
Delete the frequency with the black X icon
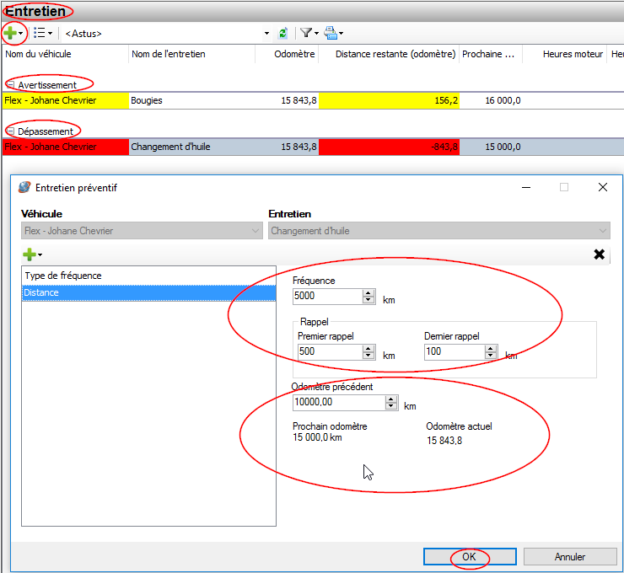599,254
